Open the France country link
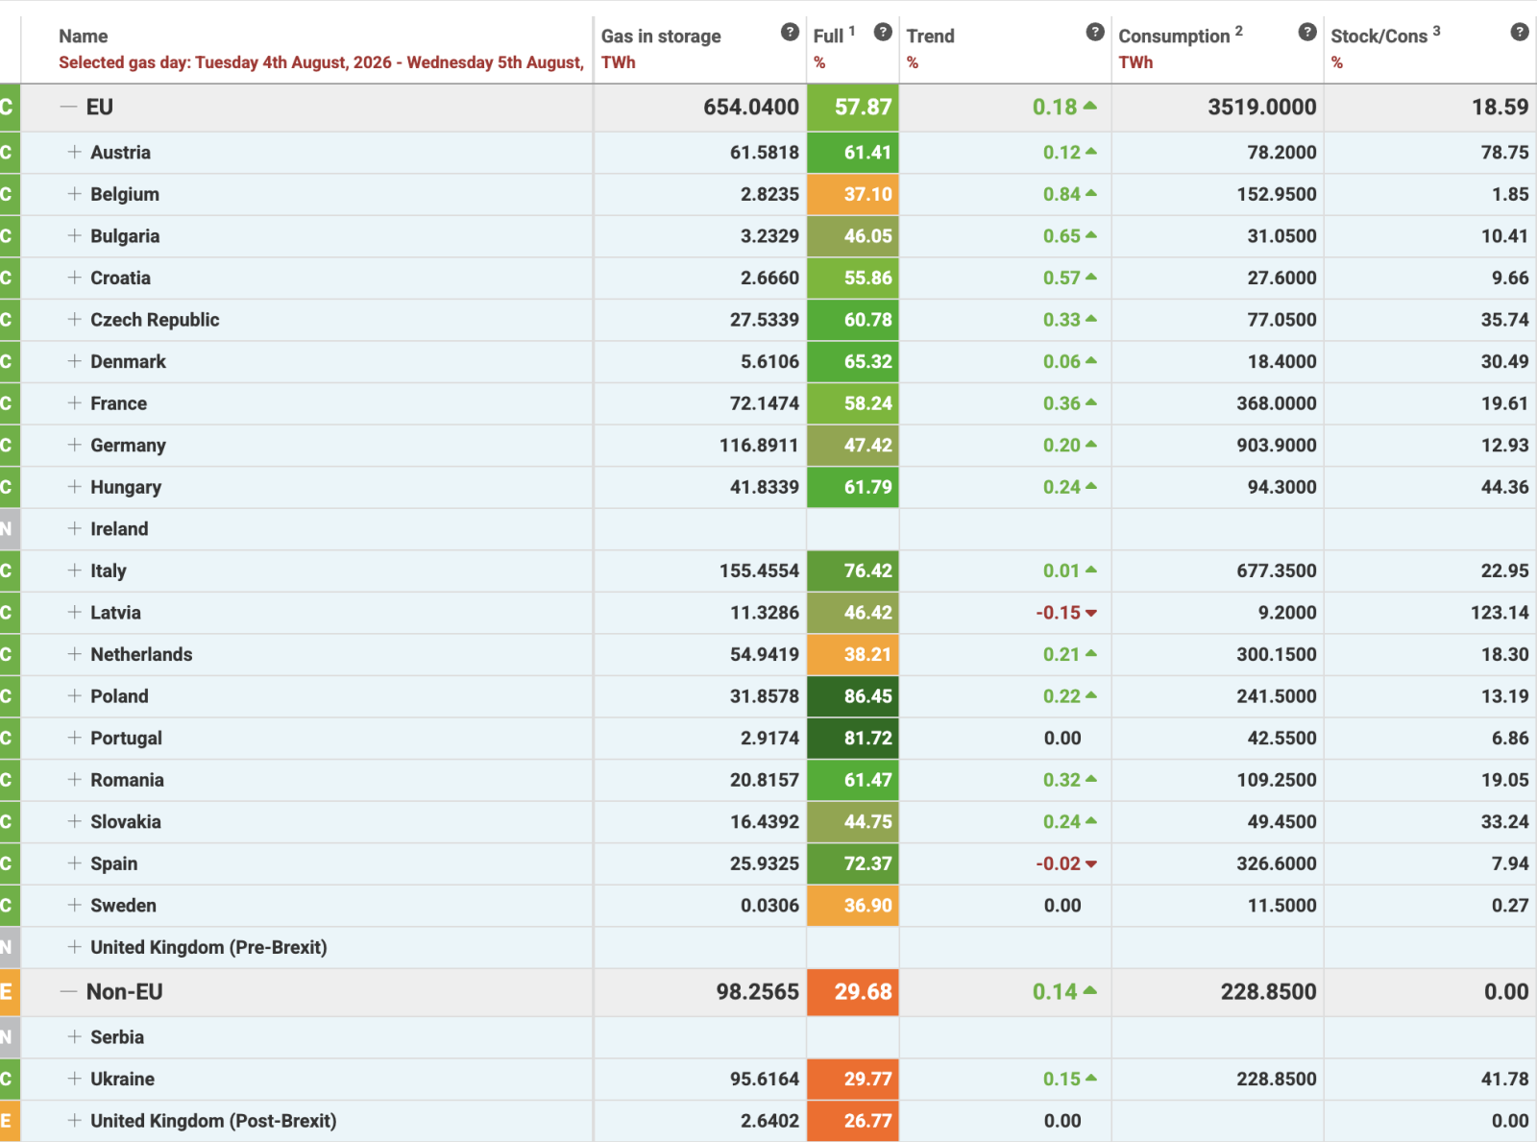1537x1142 pixels. [119, 403]
